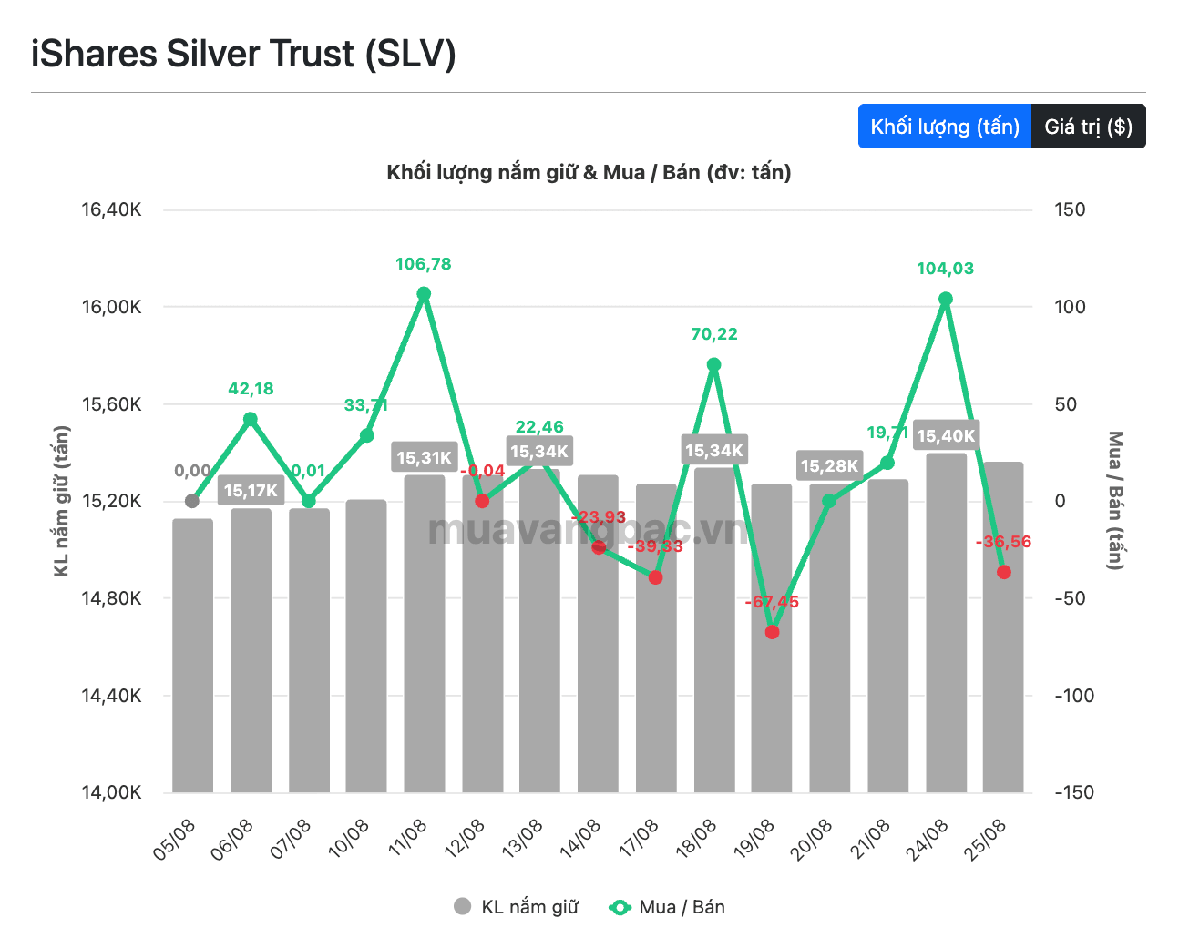The width and height of the screenshot is (1179, 938).
Task: Click the 15,31K bar label
Action: pos(425,457)
